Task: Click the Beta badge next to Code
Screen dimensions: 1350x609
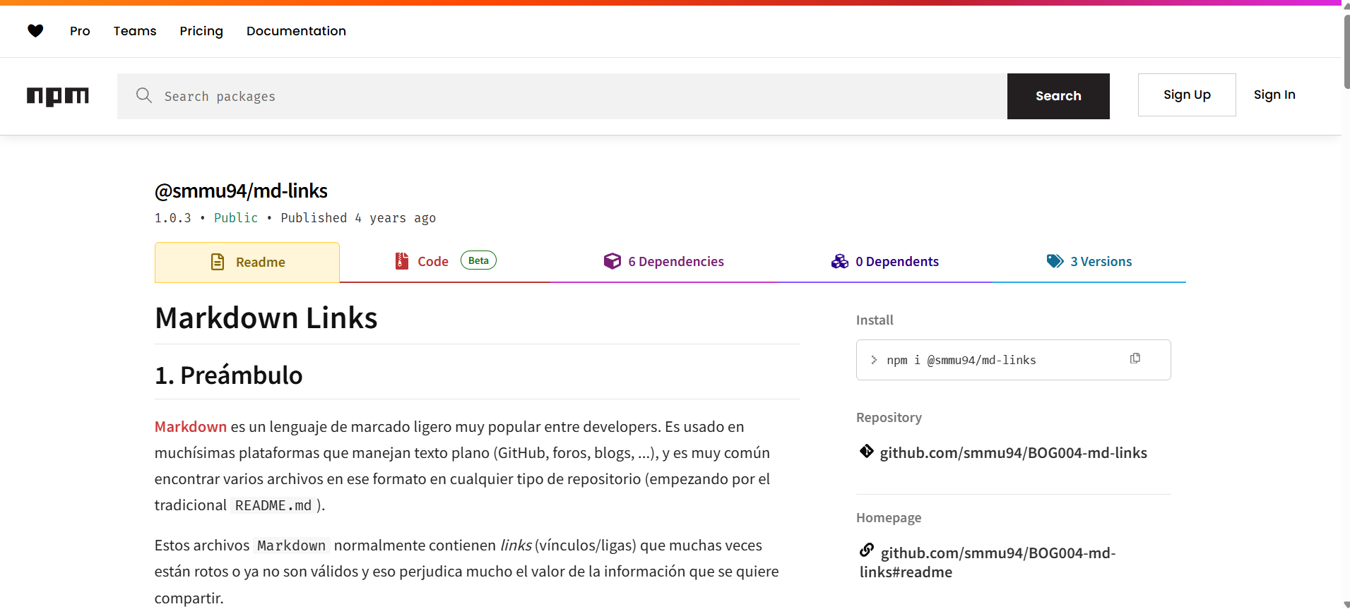Action: click(x=478, y=260)
